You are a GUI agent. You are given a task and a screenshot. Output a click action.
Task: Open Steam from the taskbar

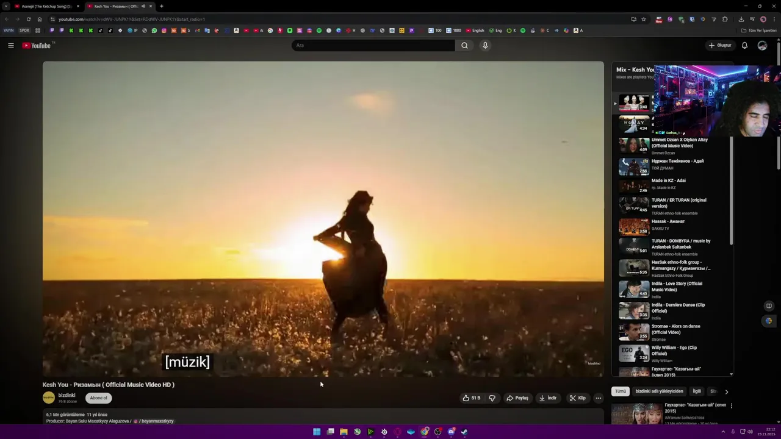pyautogui.click(x=464, y=432)
